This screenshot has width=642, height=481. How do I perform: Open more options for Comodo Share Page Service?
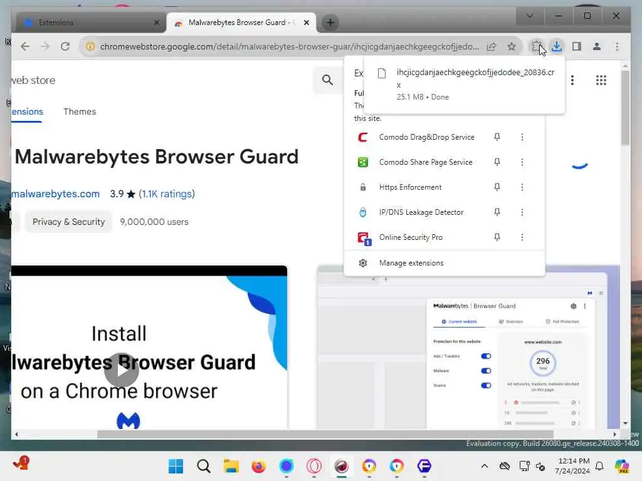(x=522, y=162)
